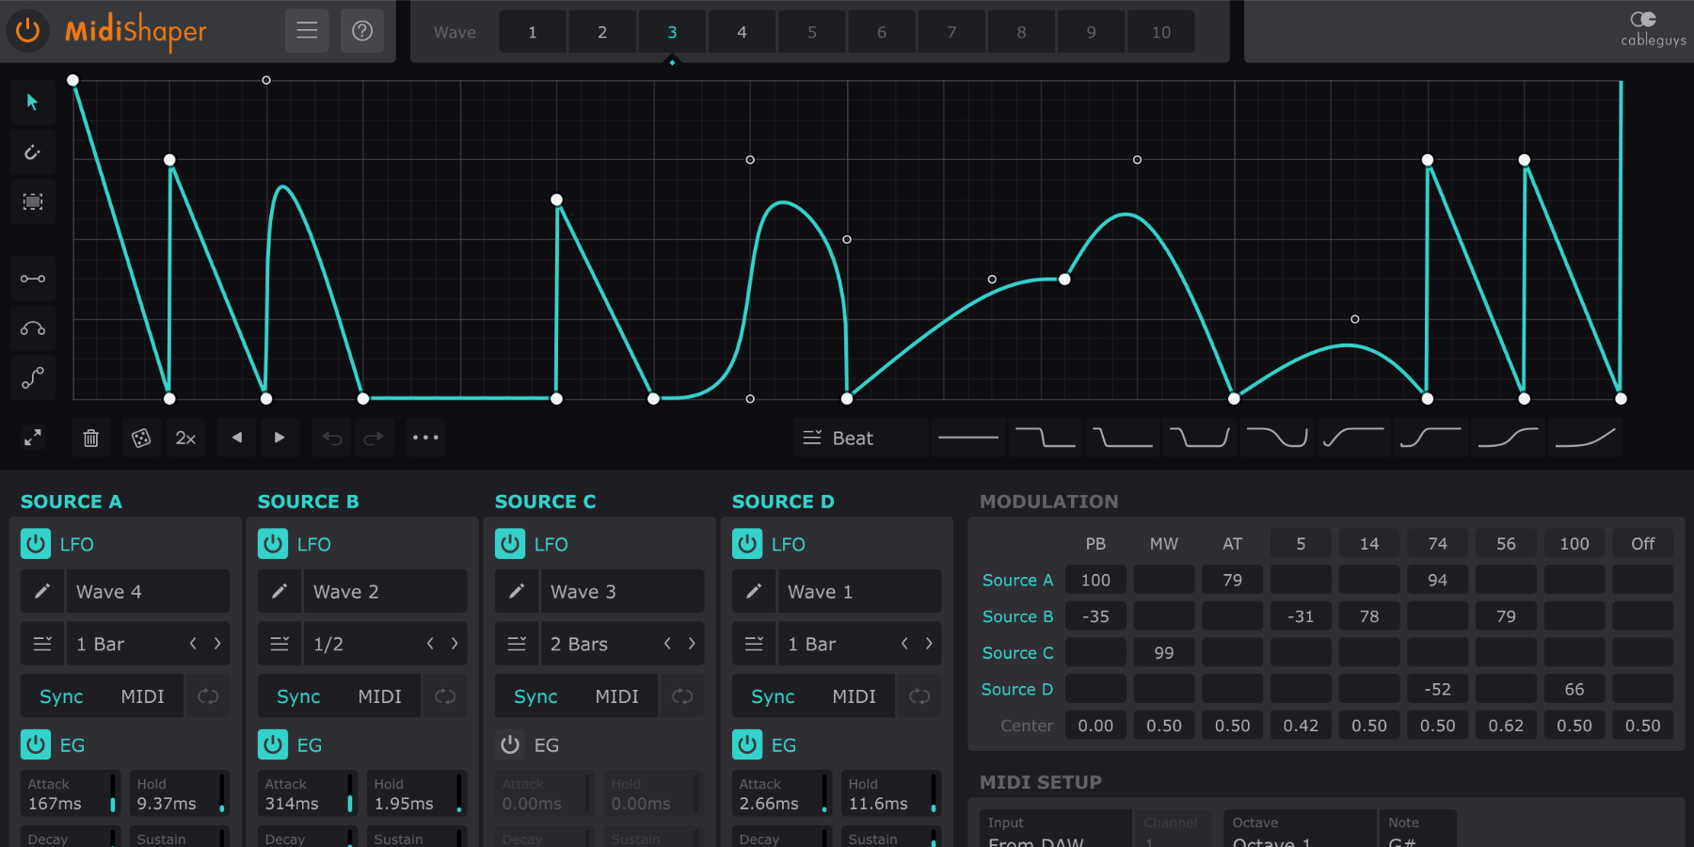The image size is (1694, 847).
Task: Click Source A's PB modulation value cell
Action: [x=1095, y=579]
